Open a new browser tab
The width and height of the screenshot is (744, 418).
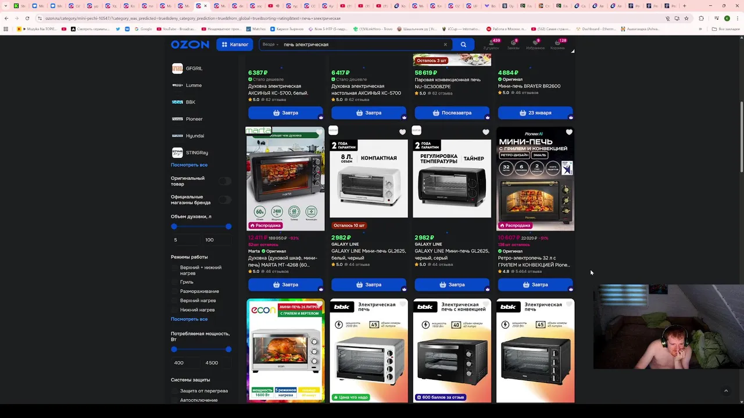click(685, 6)
